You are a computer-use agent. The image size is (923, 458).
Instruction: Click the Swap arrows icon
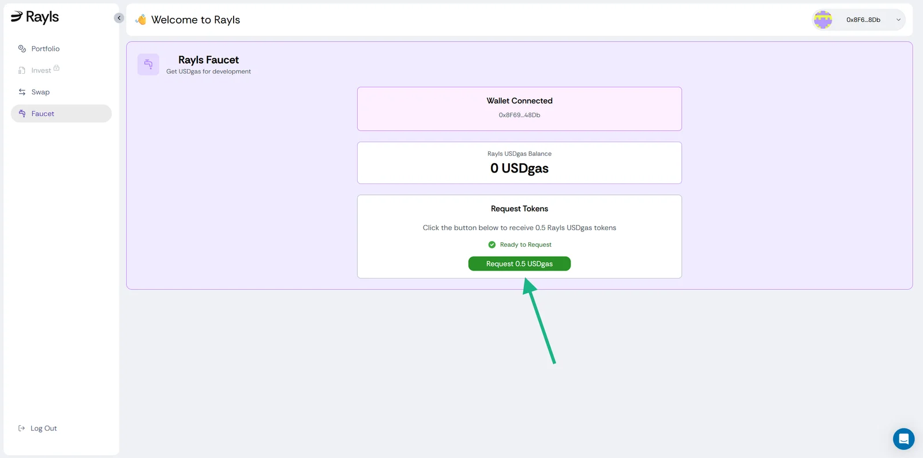tap(22, 92)
